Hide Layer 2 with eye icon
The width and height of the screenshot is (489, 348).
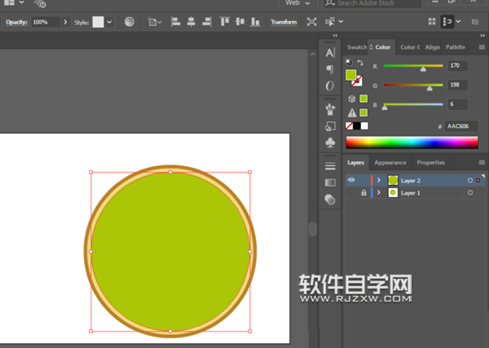[x=351, y=180]
